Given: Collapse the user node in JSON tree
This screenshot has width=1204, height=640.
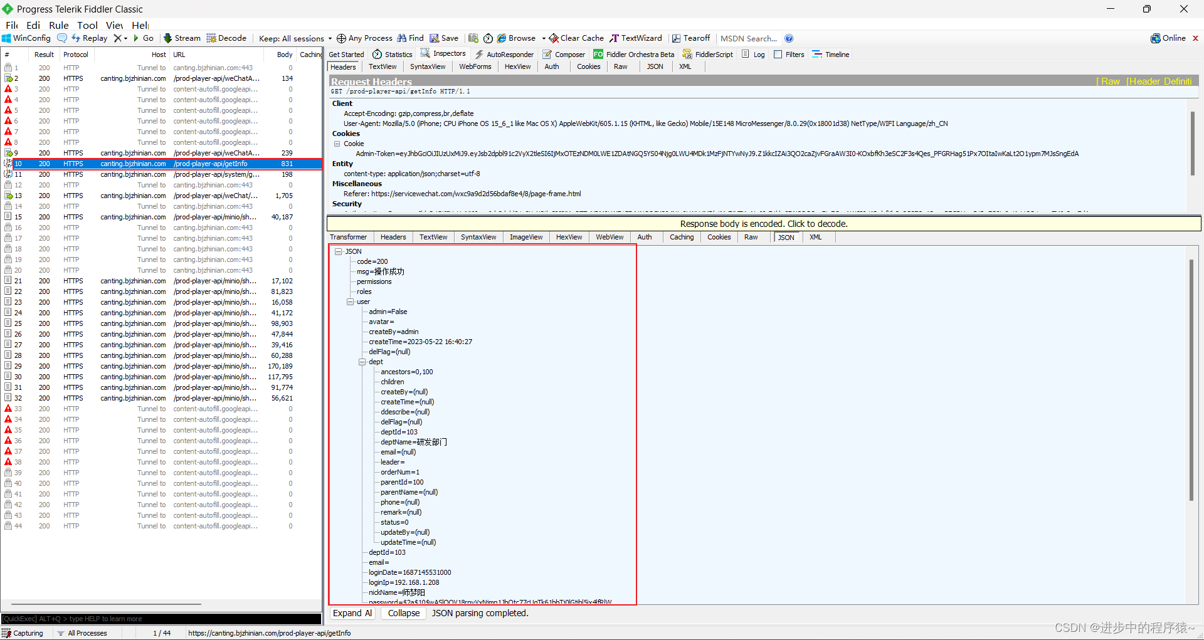Looking at the screenshot, I should [x=351, y=302].
